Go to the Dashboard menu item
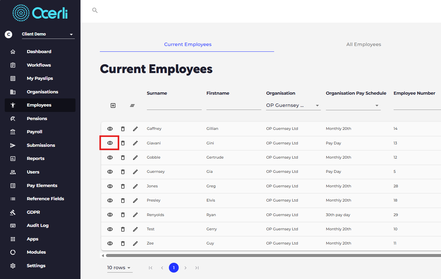The width and height of the screenshot is (441, 279). click(40, 52)
